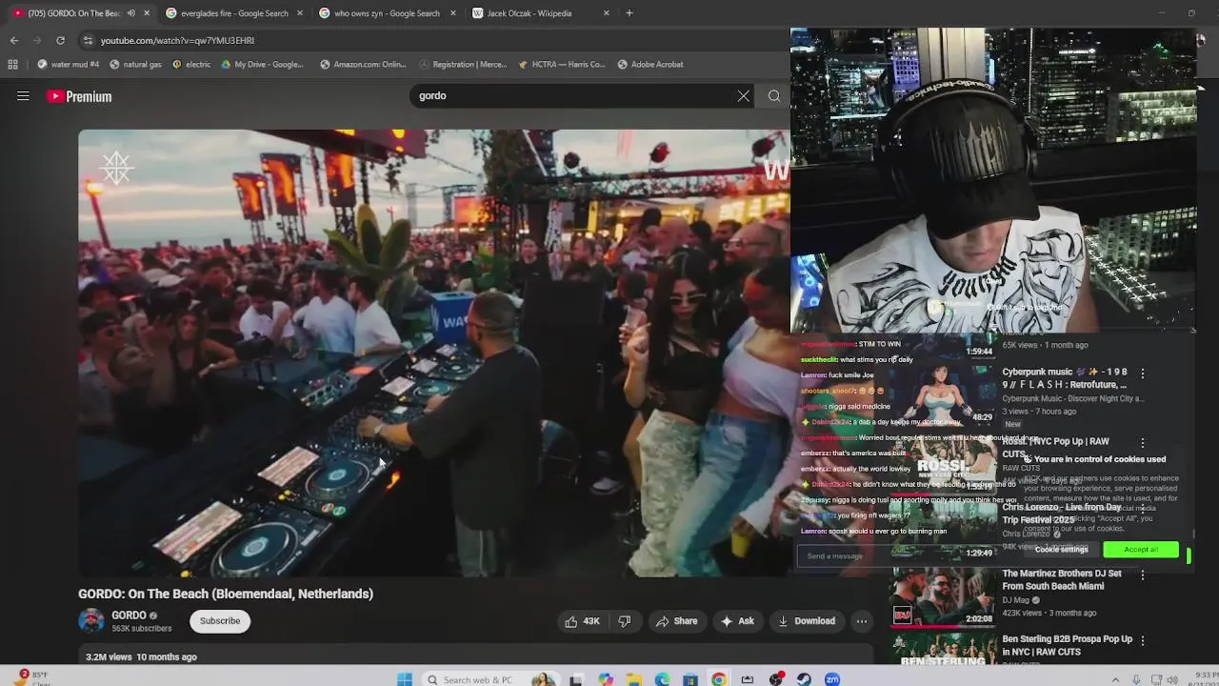Open Ben Sterling B2B Prospa video title
1219x686 pixels.
point(1067,645)
